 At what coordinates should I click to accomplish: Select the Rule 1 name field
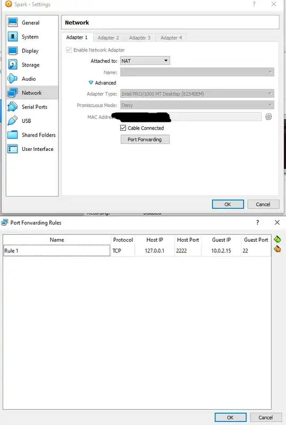click(57, 251)
